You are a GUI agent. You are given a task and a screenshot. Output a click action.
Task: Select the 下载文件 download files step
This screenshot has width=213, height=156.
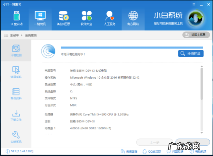coord(16,115)
